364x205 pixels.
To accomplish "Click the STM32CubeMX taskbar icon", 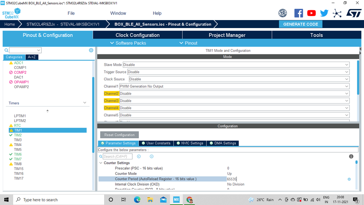I will 176,200.
